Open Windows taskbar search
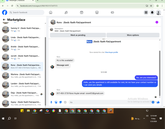This screenshot has width=165, height=129. click(x=9, y=118)
